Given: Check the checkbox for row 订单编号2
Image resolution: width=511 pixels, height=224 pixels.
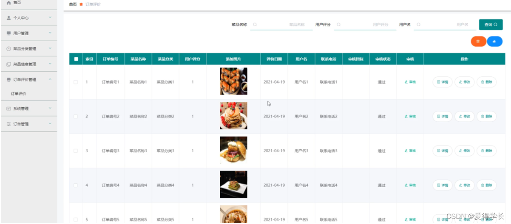Looking at the screenshot, I should pos(76,116).
